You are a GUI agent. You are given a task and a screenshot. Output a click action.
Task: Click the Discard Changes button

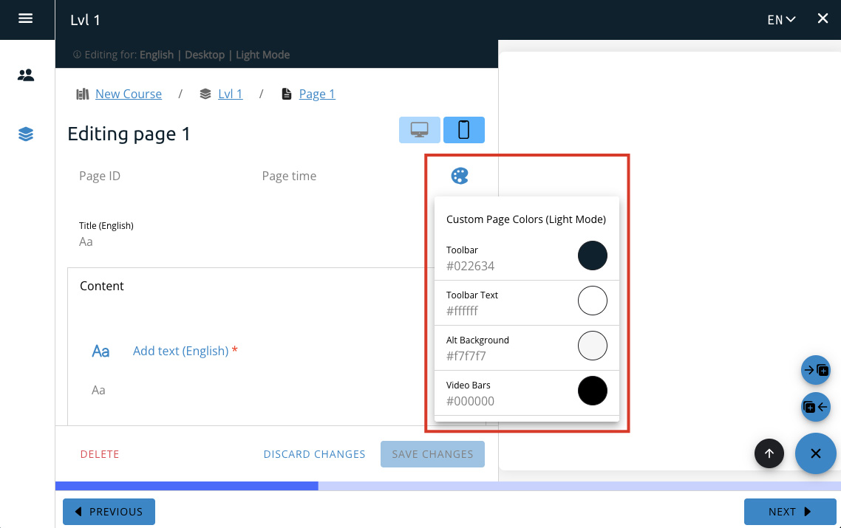314,454
